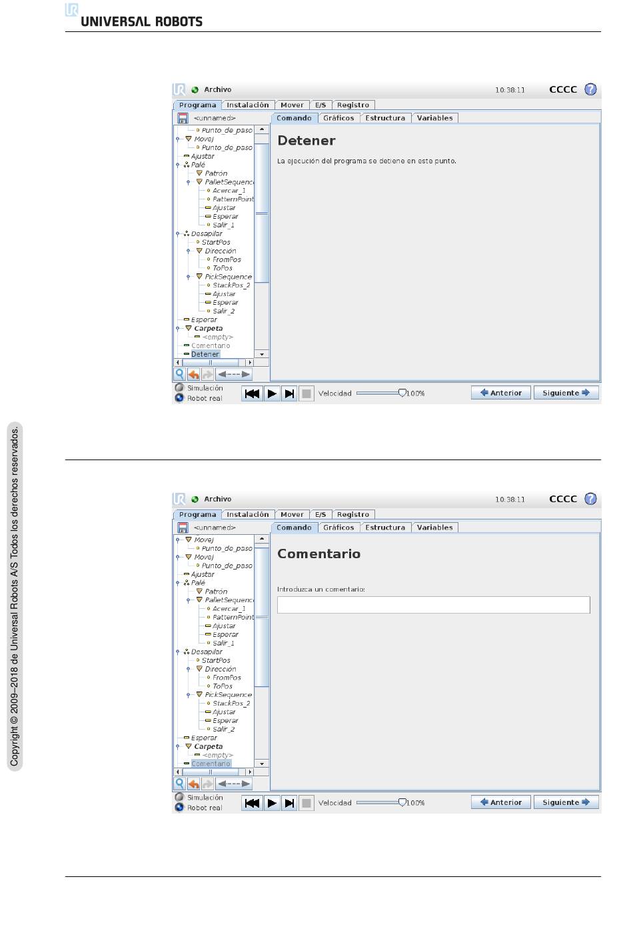Image resolution: width=633 pixels, height=925 pixels.
Task: Select the Robot real radio button on the Comentario screen
Action: 179,808
